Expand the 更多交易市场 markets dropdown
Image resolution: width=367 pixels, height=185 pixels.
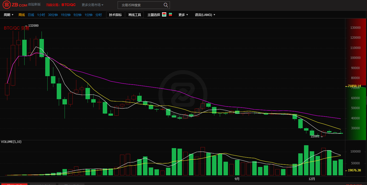click(x=93, y=5)
